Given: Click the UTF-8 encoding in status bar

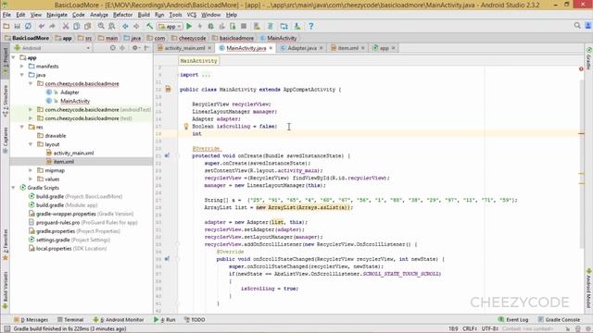Looking at the screenshot, I should pos(490,328).
